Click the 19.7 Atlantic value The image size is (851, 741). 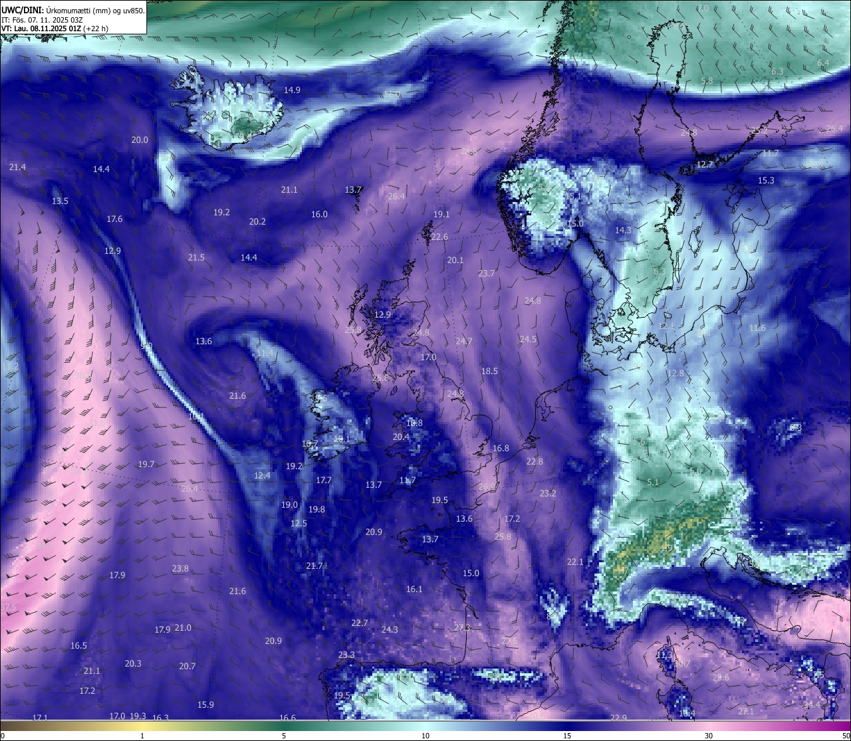[146, 464]
